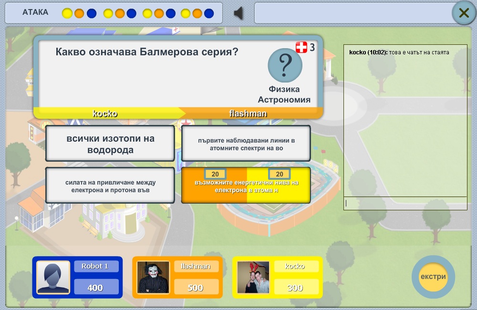This screenshot has width=477, height=310.
Task: Close the game with the X button
Action: (463, 13)
